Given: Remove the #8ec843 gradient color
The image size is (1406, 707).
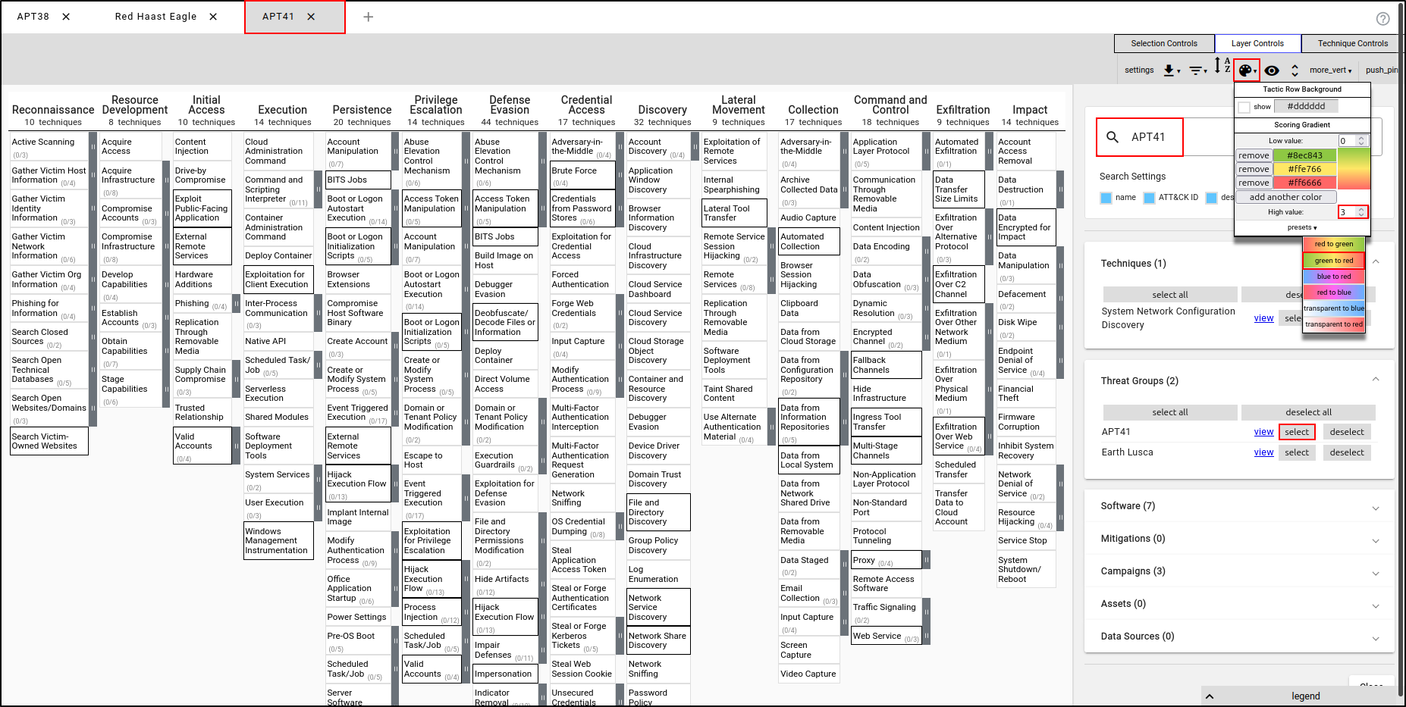Looking at the screenshot, I should 1254,155.
